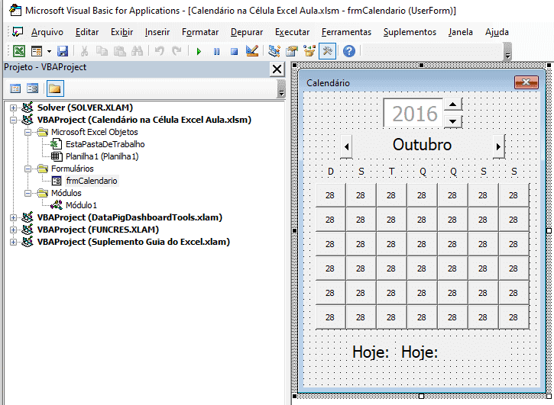Click the previous month left arrow button
This screenshot has width=554, height=405.
pos(346,146)
